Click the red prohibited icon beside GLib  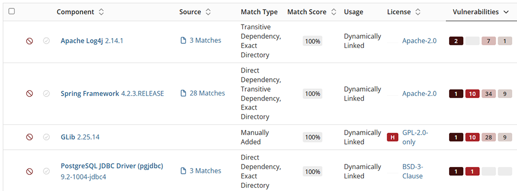pos(29,137)
